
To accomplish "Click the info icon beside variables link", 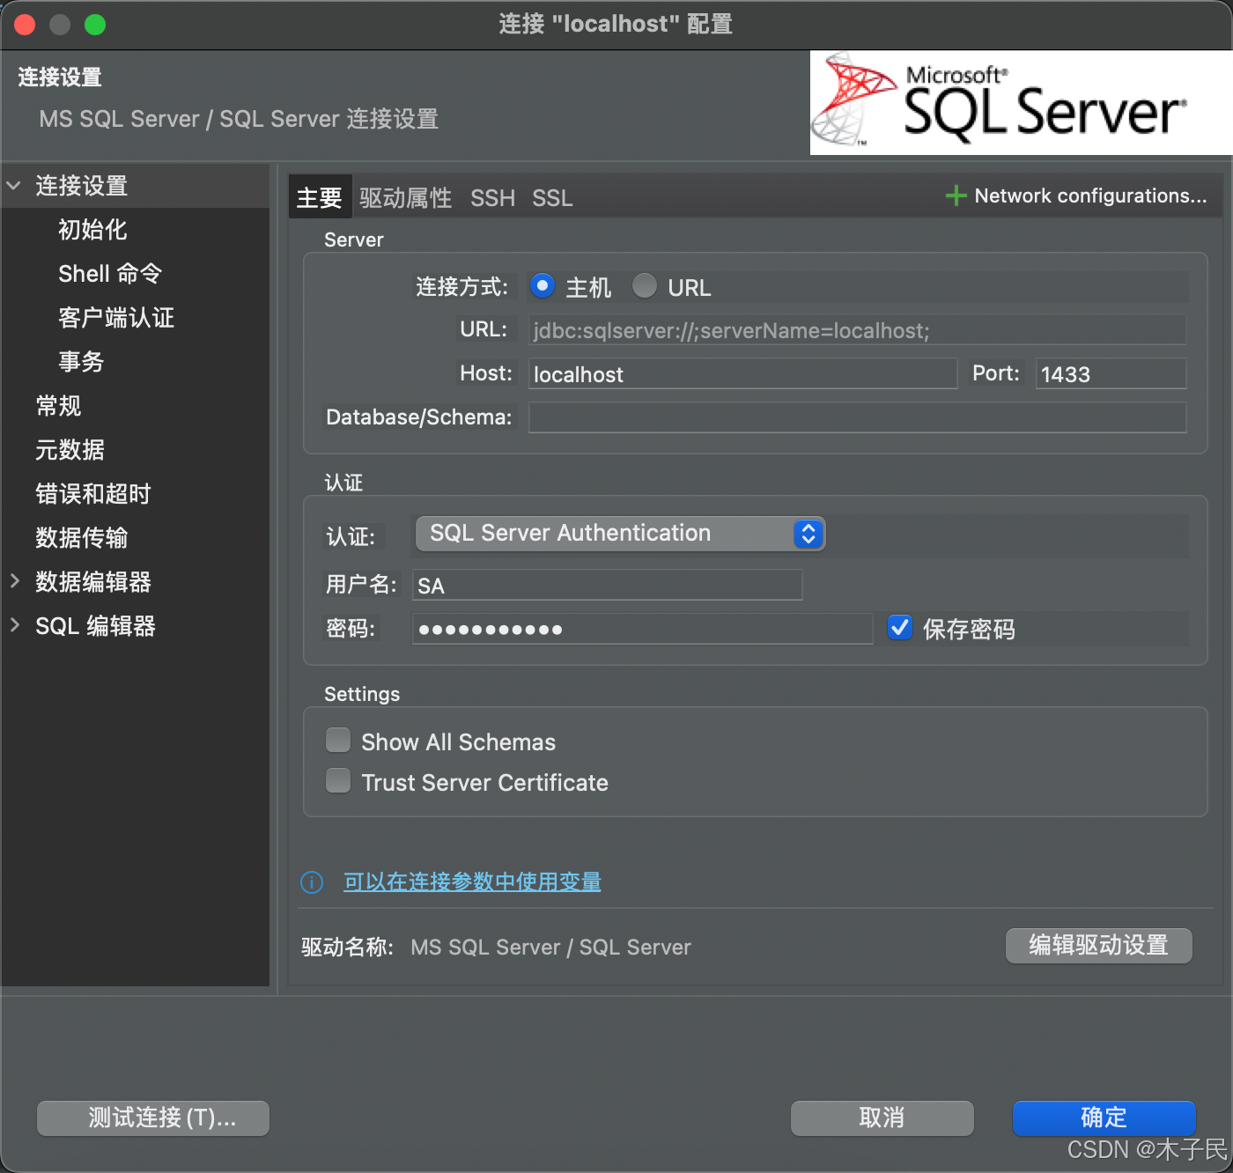I will tap(312, 882).
